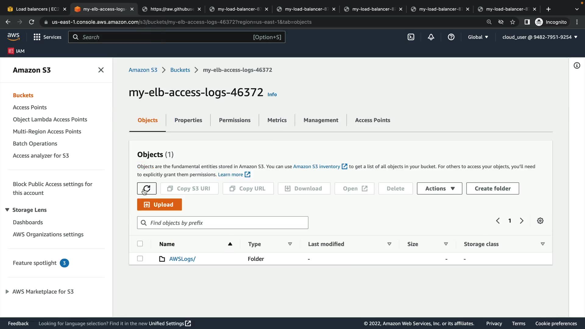This screenshot has width=585, height=329.
Task: Collapse the Storage Lens section
Action: coord(7,210)
